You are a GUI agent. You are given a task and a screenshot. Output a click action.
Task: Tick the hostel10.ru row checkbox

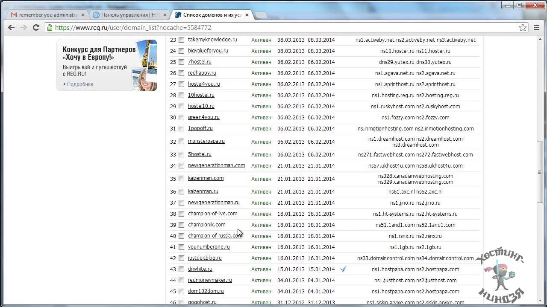(x=181, y=106)
